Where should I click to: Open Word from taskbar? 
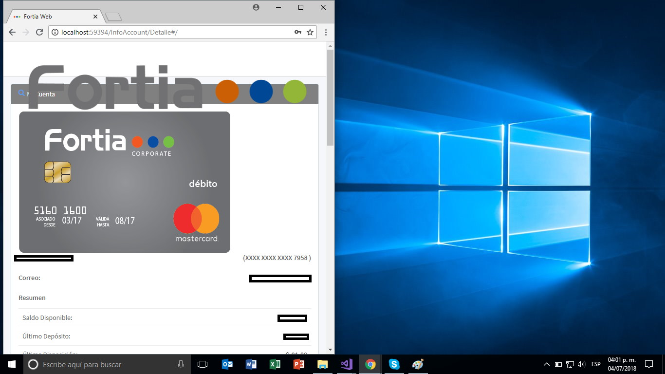pos(251,364)
